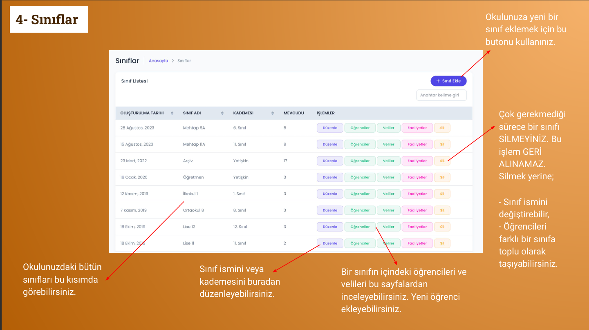This screenshot has height=330, width=589.
Task: Open Veliler for Lise 12
Action: [x=389, y=227]
